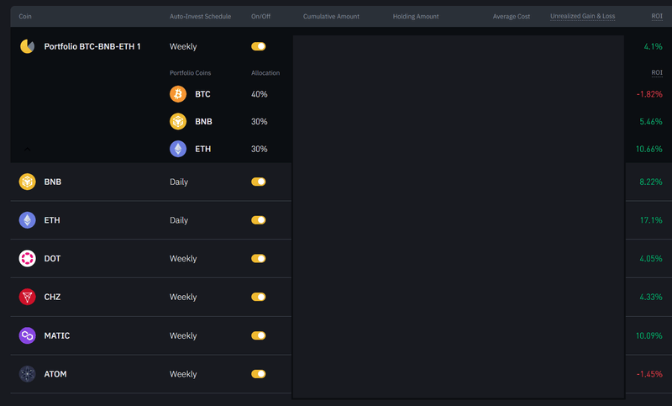672x406 pixels.
Task: Click the BNB icon under Portfolio Coins
Action: (x=178, y=122)
